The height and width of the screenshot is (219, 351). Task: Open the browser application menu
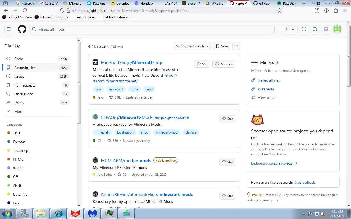345,10
